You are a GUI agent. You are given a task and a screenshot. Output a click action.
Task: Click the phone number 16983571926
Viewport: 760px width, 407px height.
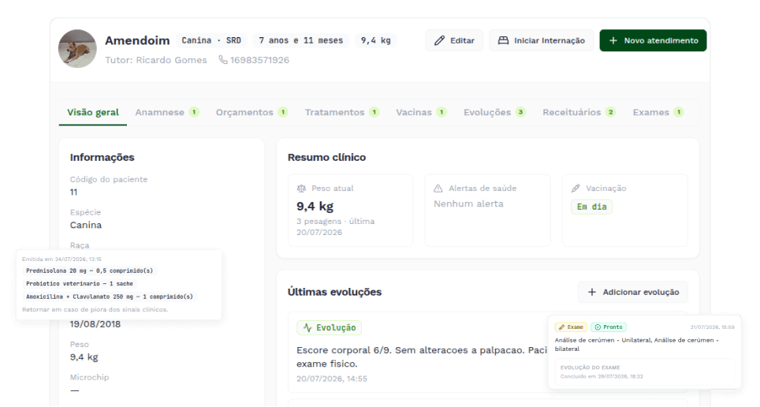click(x=259, y=60)
